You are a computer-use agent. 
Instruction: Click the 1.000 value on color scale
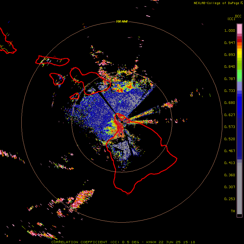point(230,30)
